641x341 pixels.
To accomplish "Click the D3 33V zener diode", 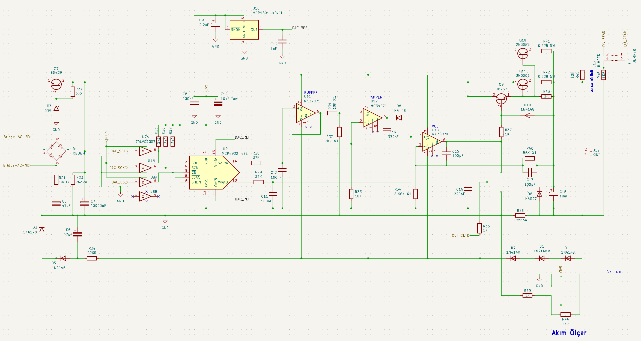I will 56,108.
